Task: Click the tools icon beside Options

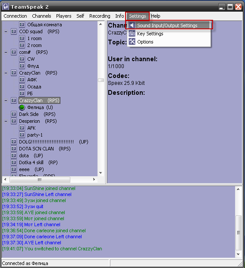Action: point(132,41)
